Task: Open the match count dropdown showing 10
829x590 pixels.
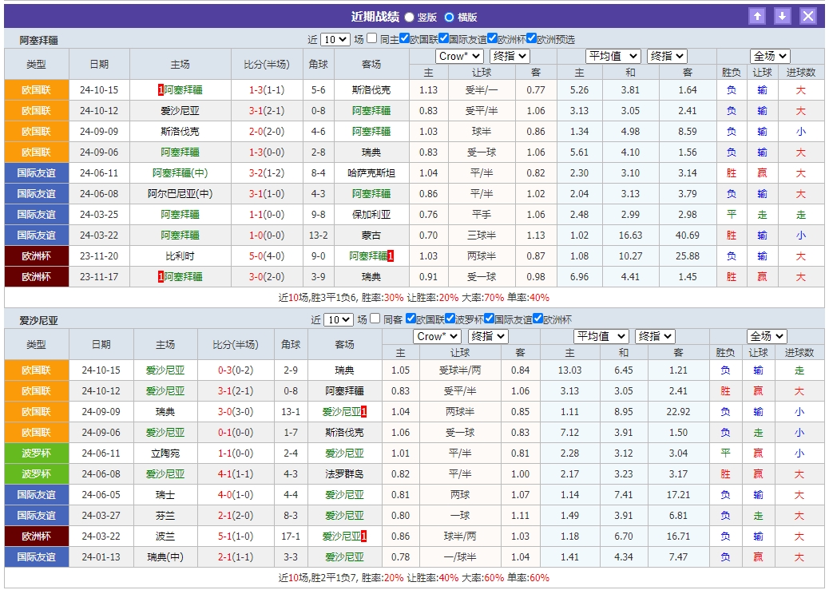Action: coord(335,38)
